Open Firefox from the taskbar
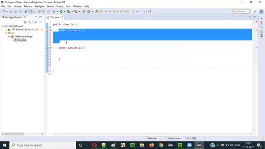265x149 pixels. pos(152,145)
